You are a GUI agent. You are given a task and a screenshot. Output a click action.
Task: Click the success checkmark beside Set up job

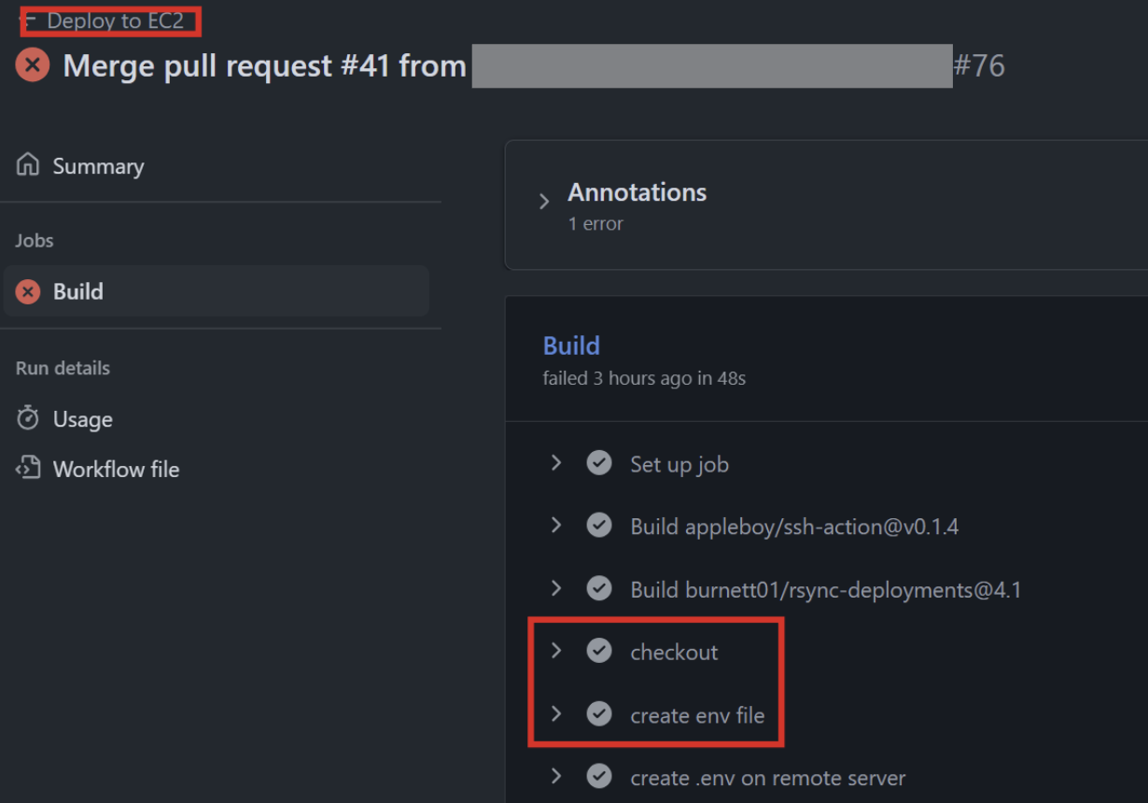(599, 463)
